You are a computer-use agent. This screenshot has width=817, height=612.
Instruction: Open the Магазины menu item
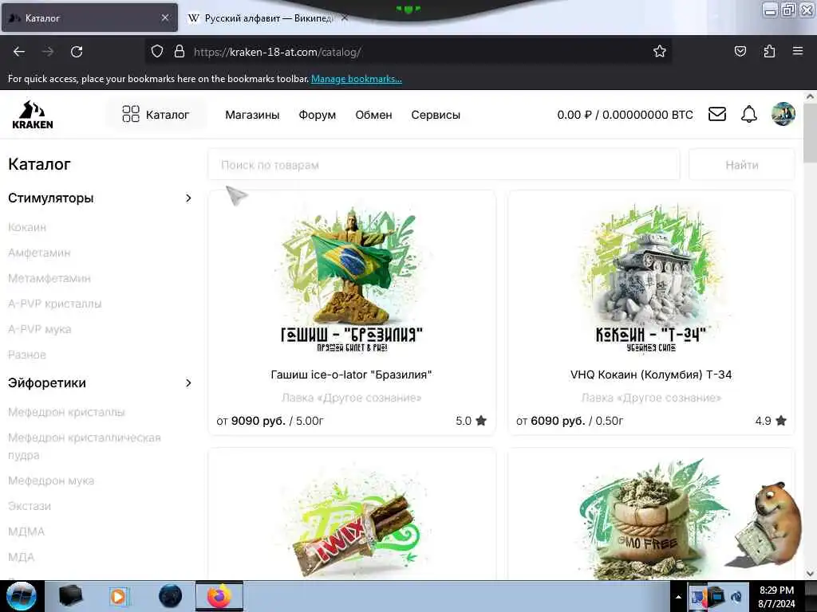(252, 115)
